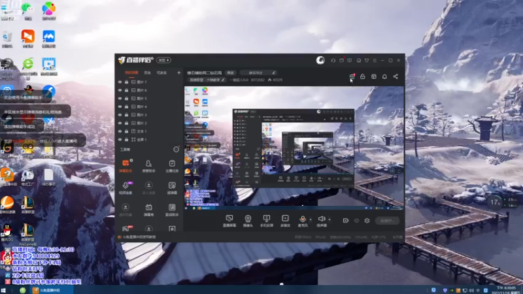Viewport: 523px width, 294px height.
Task: Open the mode switch pill beside the logo
Action: 163,60
